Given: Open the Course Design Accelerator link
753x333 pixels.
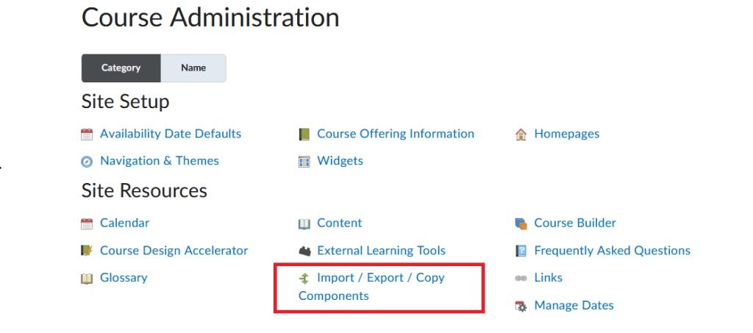Looking at the screenshot, I should [174, 251].
